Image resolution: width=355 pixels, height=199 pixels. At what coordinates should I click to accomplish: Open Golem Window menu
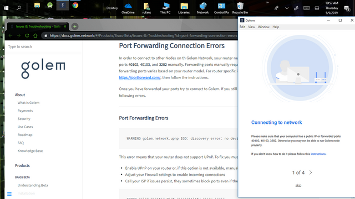click(264, 27)
